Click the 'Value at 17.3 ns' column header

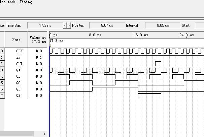click(x=38, y=40)
